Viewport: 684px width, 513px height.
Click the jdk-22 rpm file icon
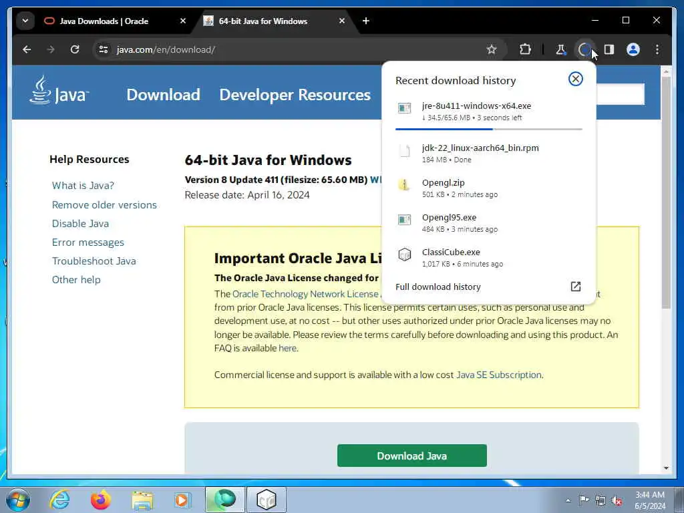(x=404, y=152)
